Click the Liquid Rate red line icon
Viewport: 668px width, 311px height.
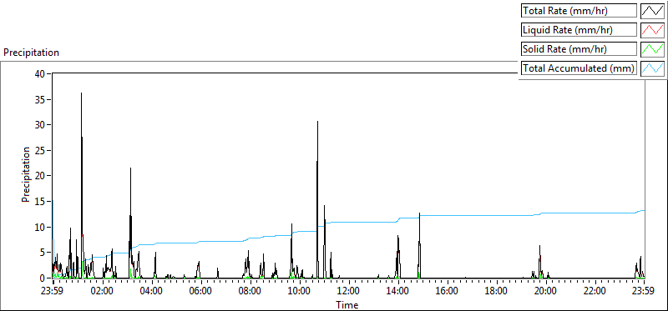tap(652, 30)
